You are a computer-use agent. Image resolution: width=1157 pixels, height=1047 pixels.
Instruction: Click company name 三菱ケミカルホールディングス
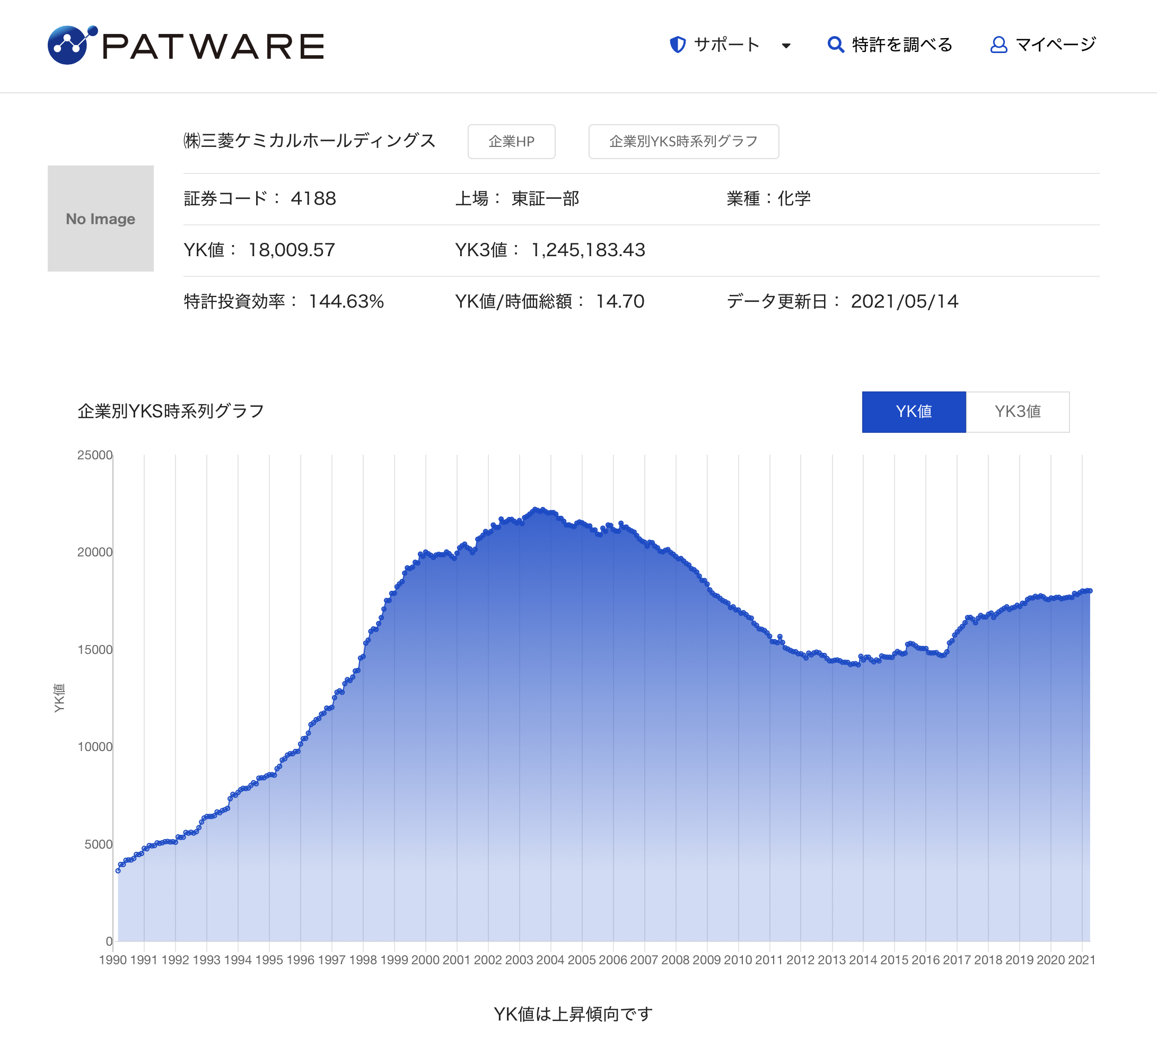pos(310,141)
